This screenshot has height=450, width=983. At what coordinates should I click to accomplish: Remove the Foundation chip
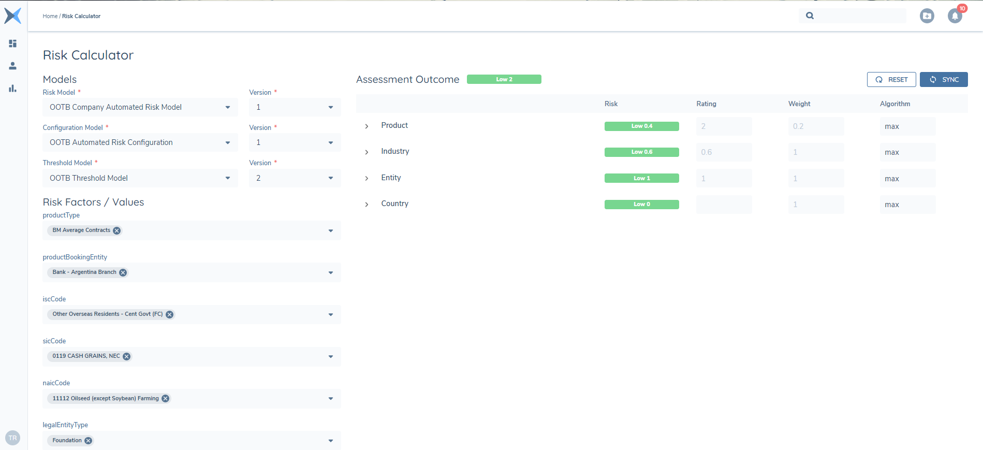click(x=89, y=441)
